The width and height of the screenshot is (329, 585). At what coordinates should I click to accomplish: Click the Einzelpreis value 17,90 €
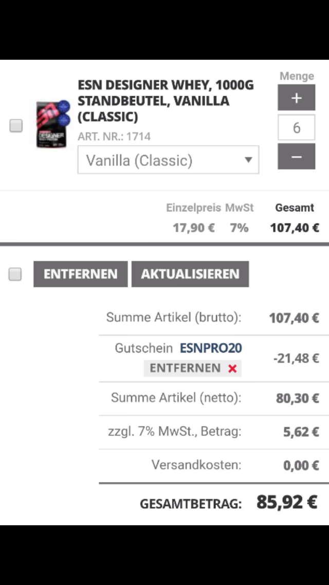[194, 228]
